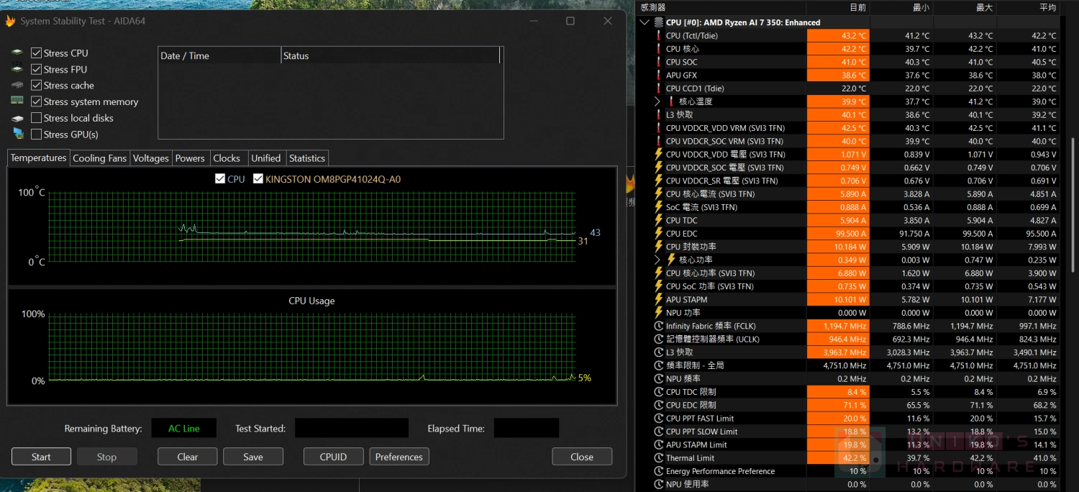Screen dimensions: 1079x492
Task: Switch to the Voltages tab
Action: [x=151, y=158]
